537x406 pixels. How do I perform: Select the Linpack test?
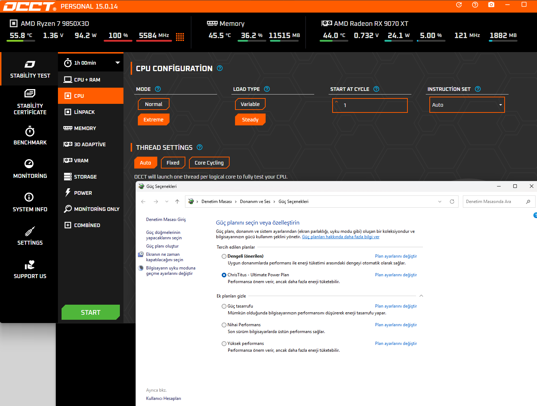(x=91, y=112)
